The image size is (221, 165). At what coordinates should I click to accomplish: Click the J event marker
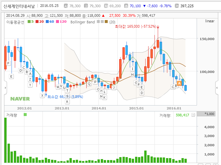(113, 87)
